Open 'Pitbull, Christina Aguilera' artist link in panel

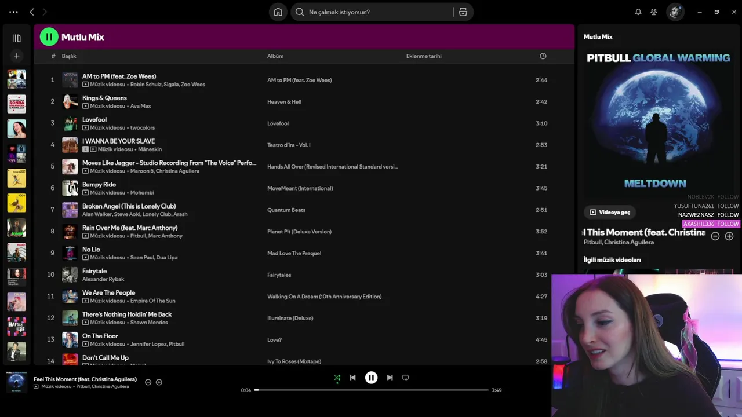[x=619, y=242]
